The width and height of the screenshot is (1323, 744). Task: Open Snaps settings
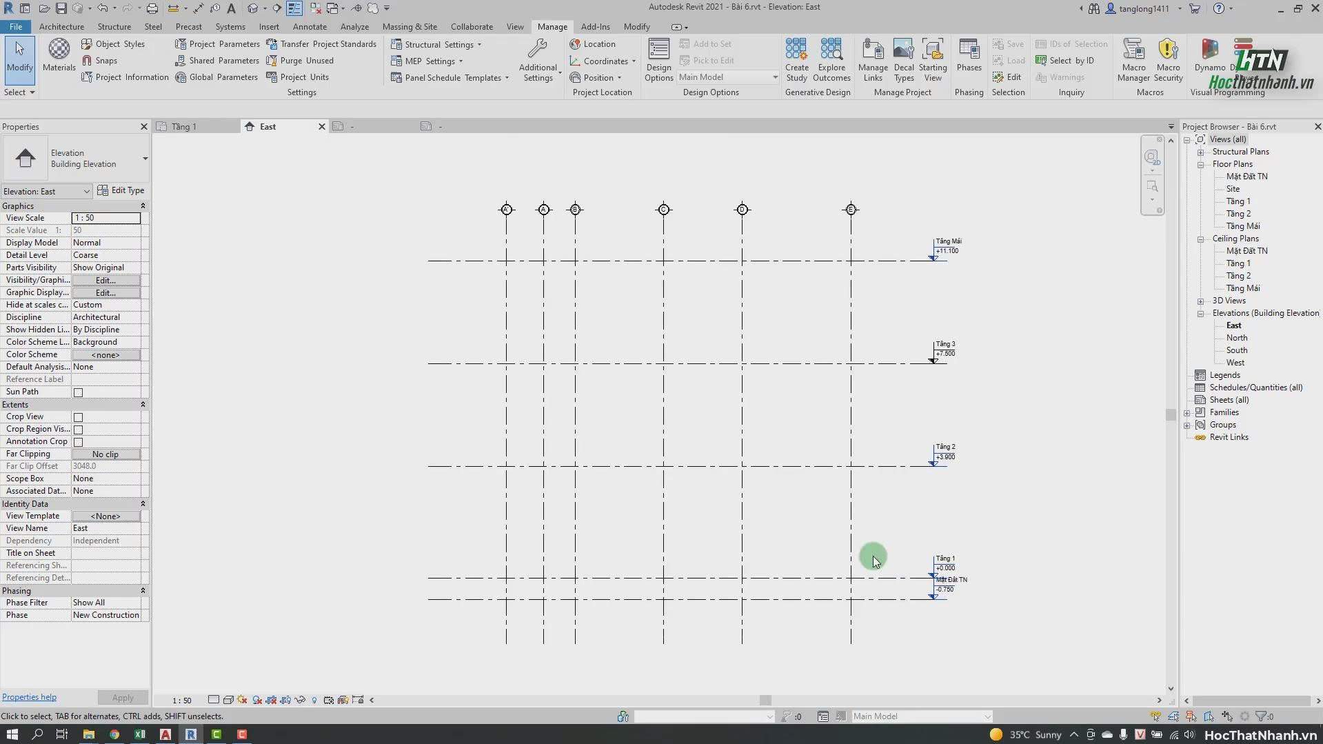click(99, 61)
